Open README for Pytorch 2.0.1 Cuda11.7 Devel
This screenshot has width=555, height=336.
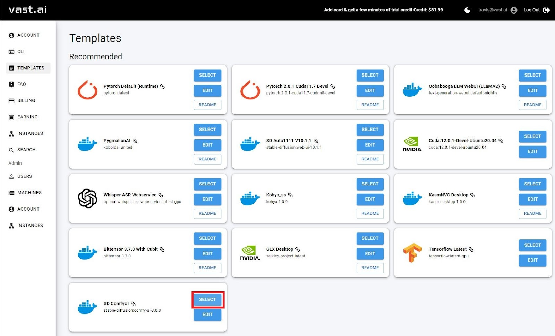pyautogui.click(x=370, y=105)
